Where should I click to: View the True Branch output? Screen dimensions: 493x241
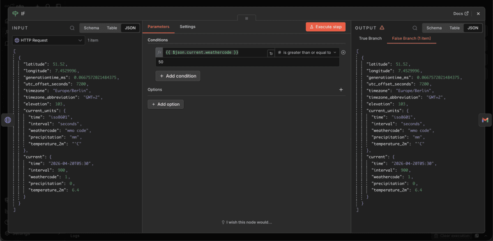(x=370, y=38)
